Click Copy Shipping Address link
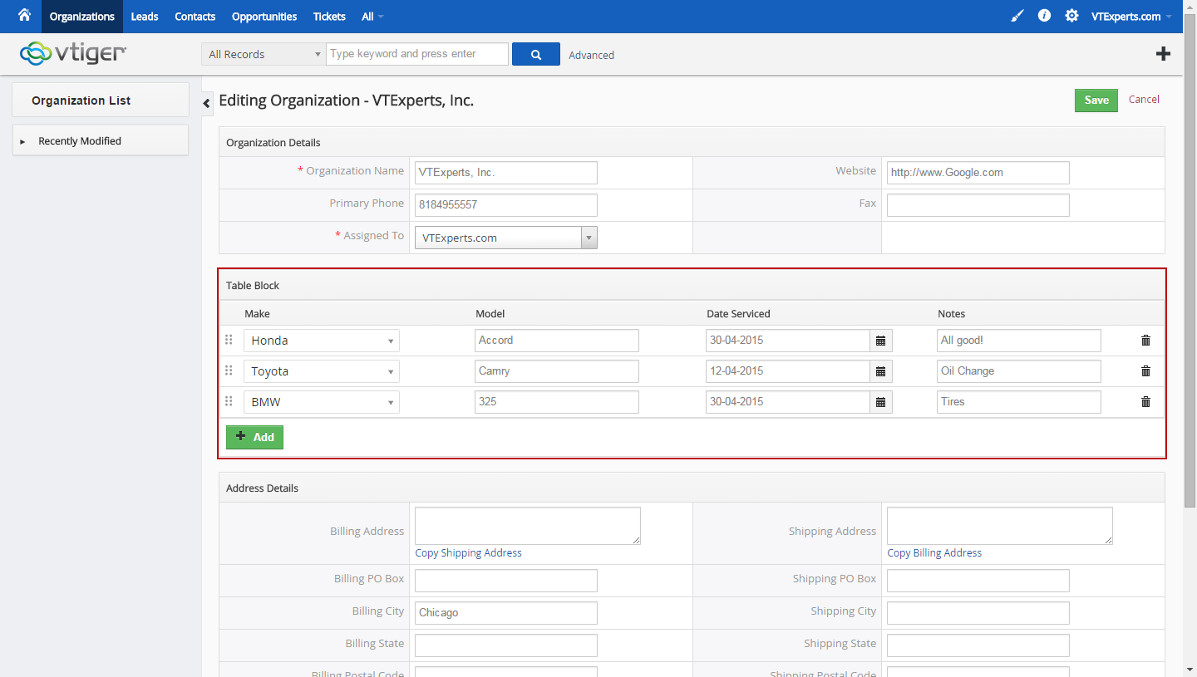 (x=469, y=552)
